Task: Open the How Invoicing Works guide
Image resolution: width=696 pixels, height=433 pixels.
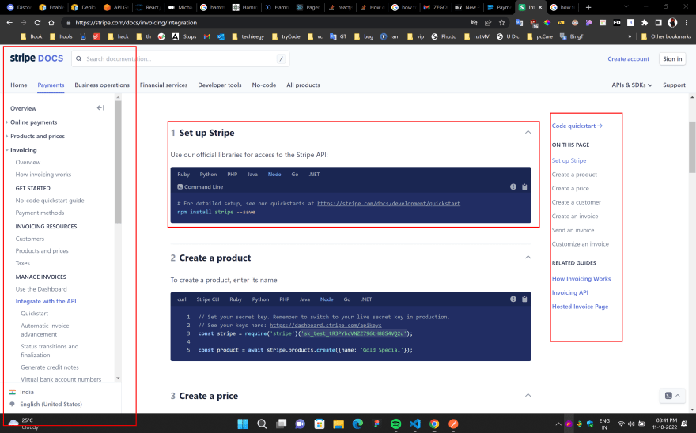Action: coord(581,279)
